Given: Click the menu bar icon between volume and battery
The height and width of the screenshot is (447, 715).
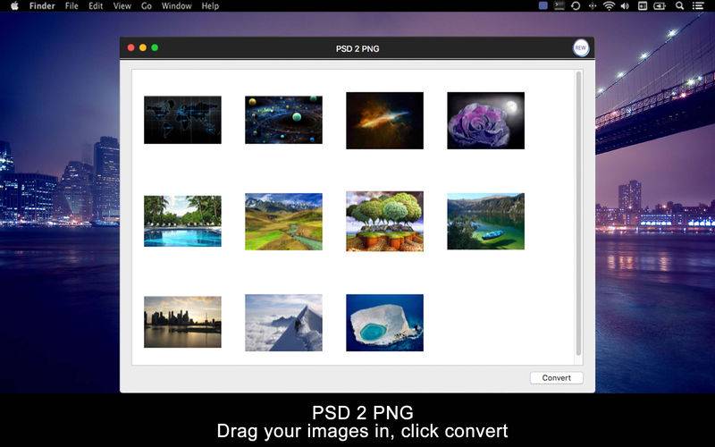Looking at the screenshot, I should [x=643, y=6].
